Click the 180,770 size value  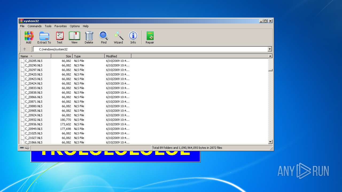[x=65, y=120]
